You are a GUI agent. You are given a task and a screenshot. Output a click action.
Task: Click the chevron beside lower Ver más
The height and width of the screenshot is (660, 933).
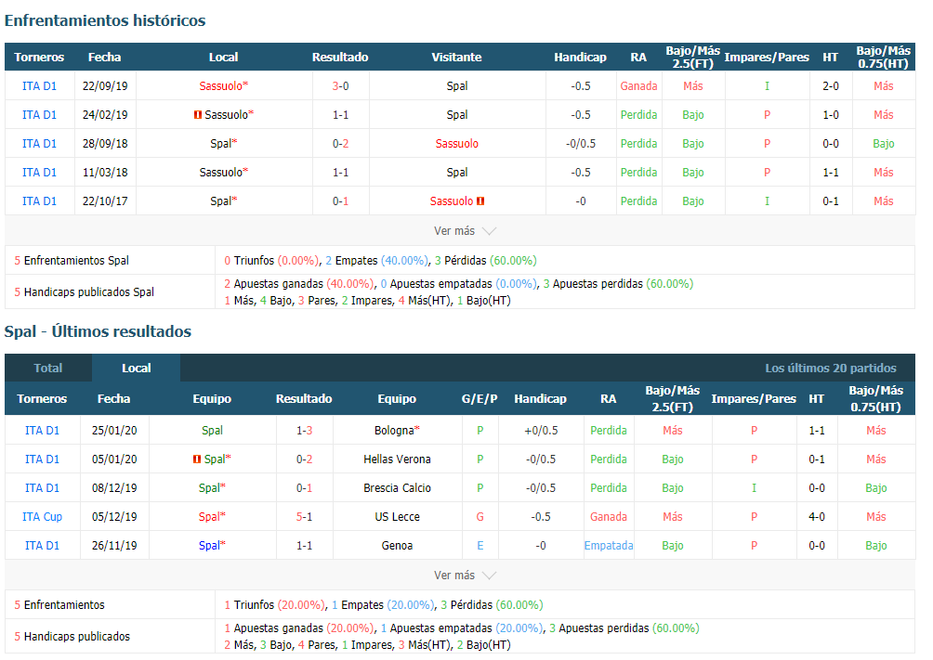pyautogui.click(x=489, y=576)
